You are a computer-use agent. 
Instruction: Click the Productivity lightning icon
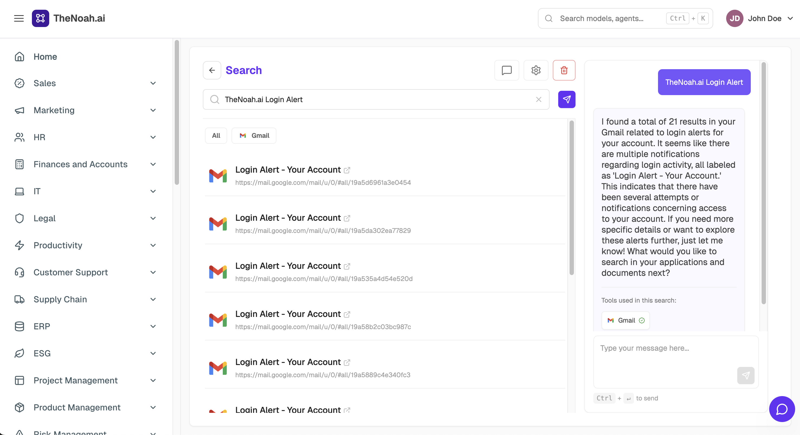pyautogui.click(x=19, y=245)
